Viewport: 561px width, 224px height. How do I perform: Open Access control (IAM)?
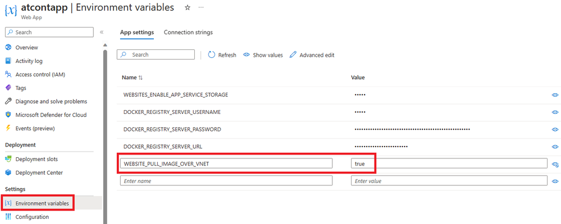(40, 75)
